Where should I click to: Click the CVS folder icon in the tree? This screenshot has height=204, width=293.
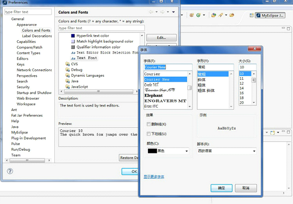click(x=67, y=64)
